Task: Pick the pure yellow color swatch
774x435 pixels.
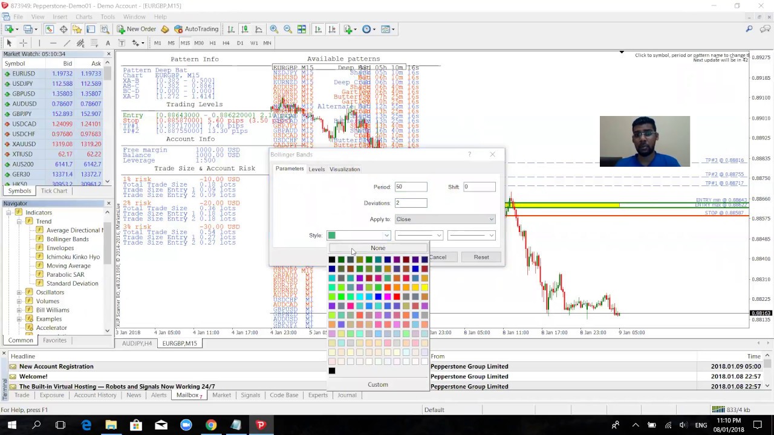Action: coord(424,287)
